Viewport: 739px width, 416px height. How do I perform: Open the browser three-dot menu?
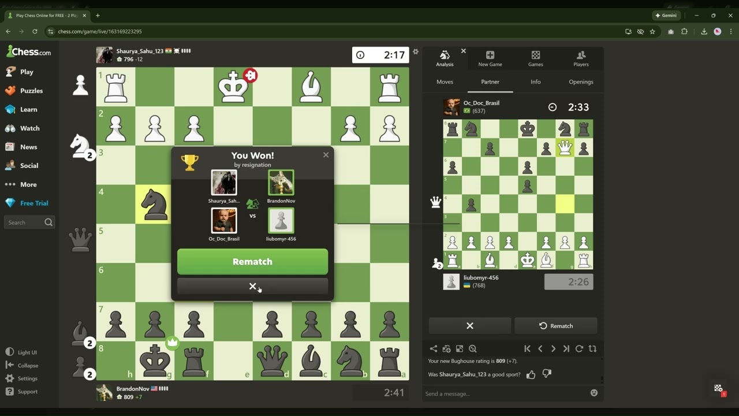click(731, 31)
